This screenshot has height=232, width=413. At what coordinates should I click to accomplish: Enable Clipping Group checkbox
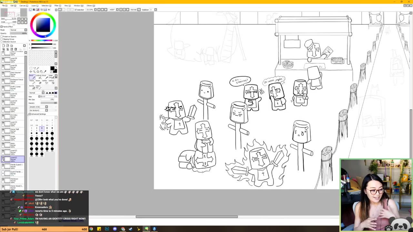tap(2, 39)
